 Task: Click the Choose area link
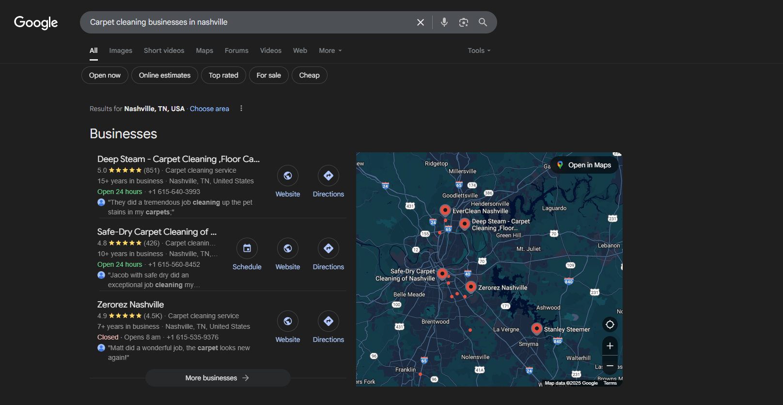[x=209, y=109]
